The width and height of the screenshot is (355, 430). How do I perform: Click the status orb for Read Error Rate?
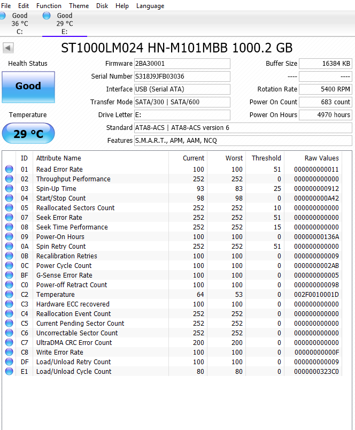pyautogui.click(x=9, y=170)
